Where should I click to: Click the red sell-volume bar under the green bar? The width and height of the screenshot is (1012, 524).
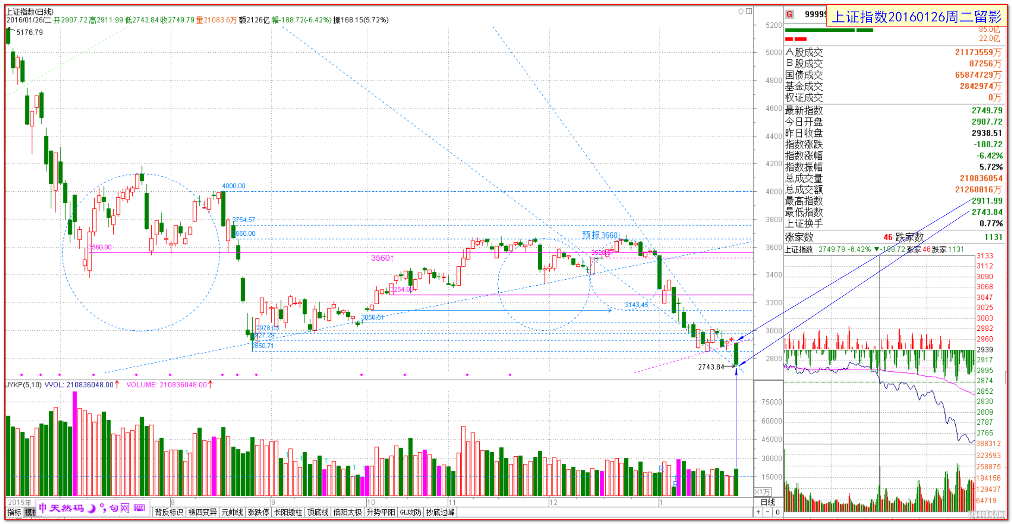pos(796,39)
